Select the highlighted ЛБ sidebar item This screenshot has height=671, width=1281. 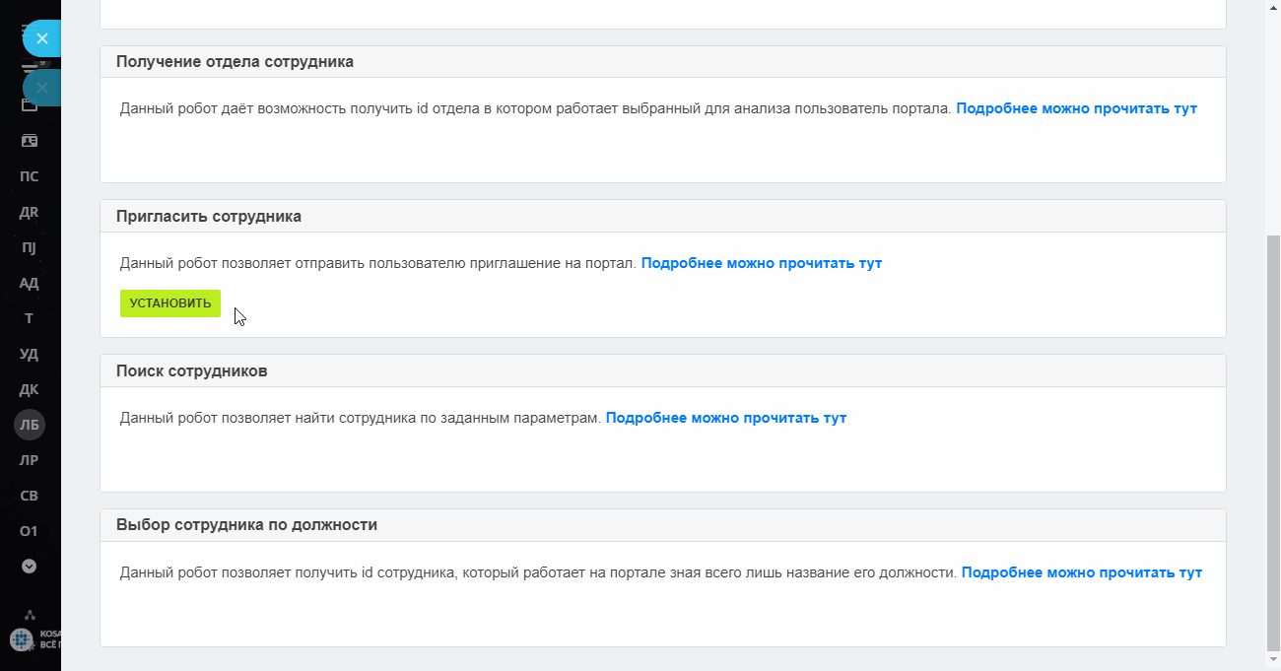(x=30, y=425)
